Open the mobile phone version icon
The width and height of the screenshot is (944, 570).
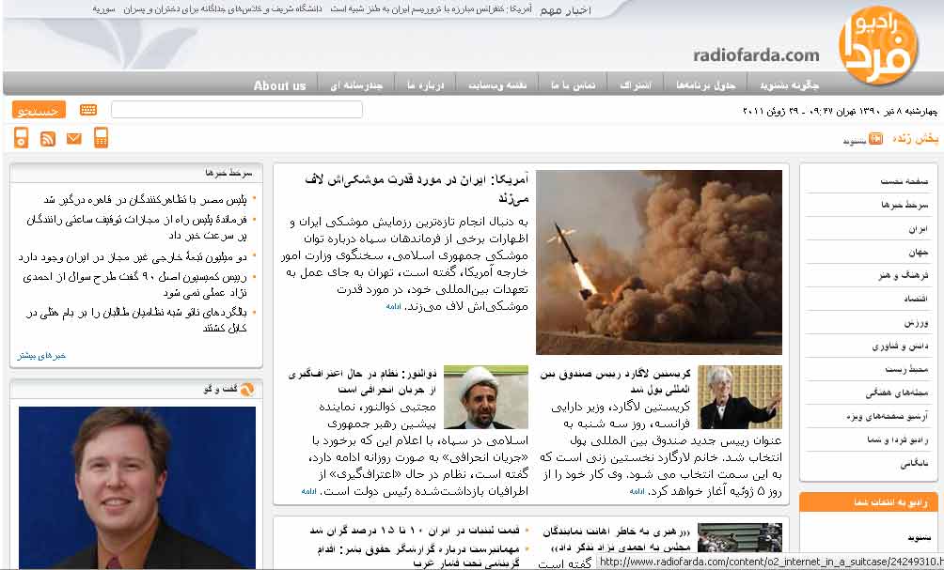click(x=101, y=138)
